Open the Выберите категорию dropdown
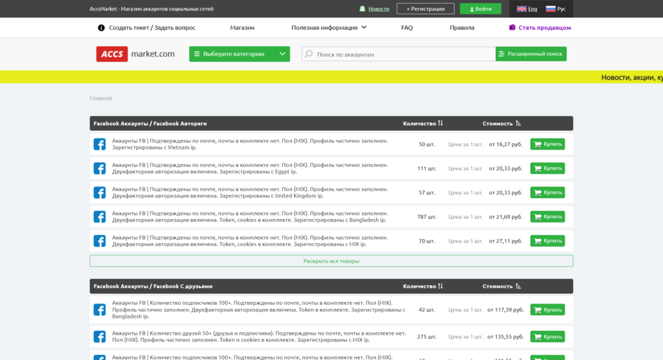663x360 pixels. point(240,54)
